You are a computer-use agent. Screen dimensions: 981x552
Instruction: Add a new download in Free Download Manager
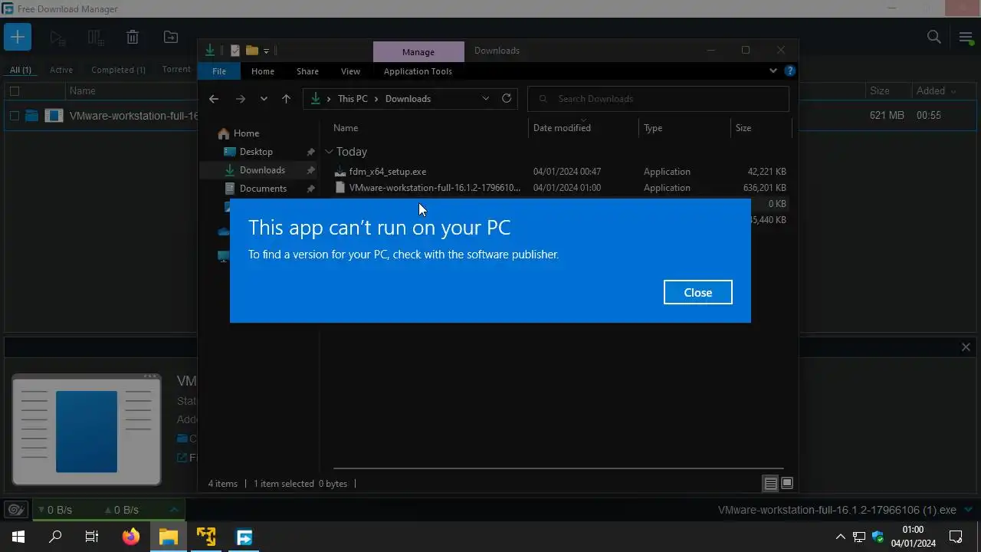17,37
